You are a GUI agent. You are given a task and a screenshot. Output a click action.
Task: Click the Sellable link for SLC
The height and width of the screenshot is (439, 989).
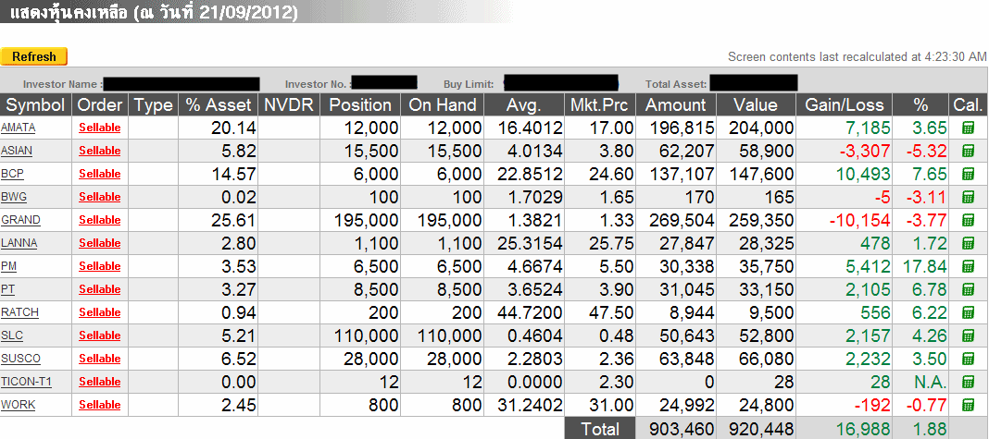pos(100,335)
